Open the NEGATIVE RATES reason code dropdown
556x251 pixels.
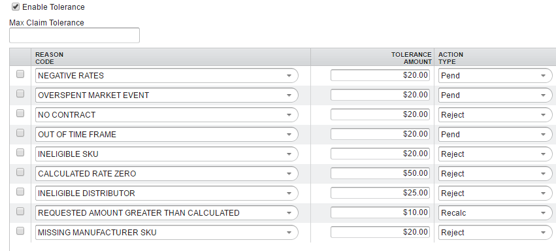[x=167, y=76]
